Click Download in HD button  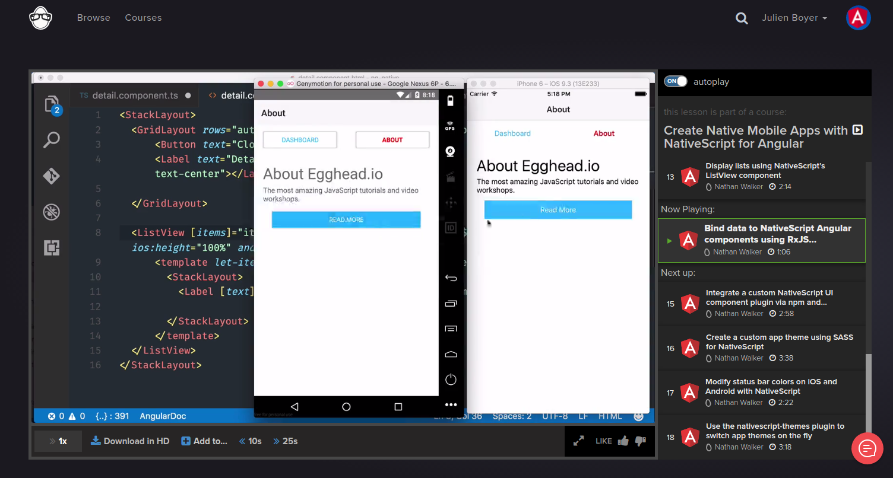[x=130, y=441]
